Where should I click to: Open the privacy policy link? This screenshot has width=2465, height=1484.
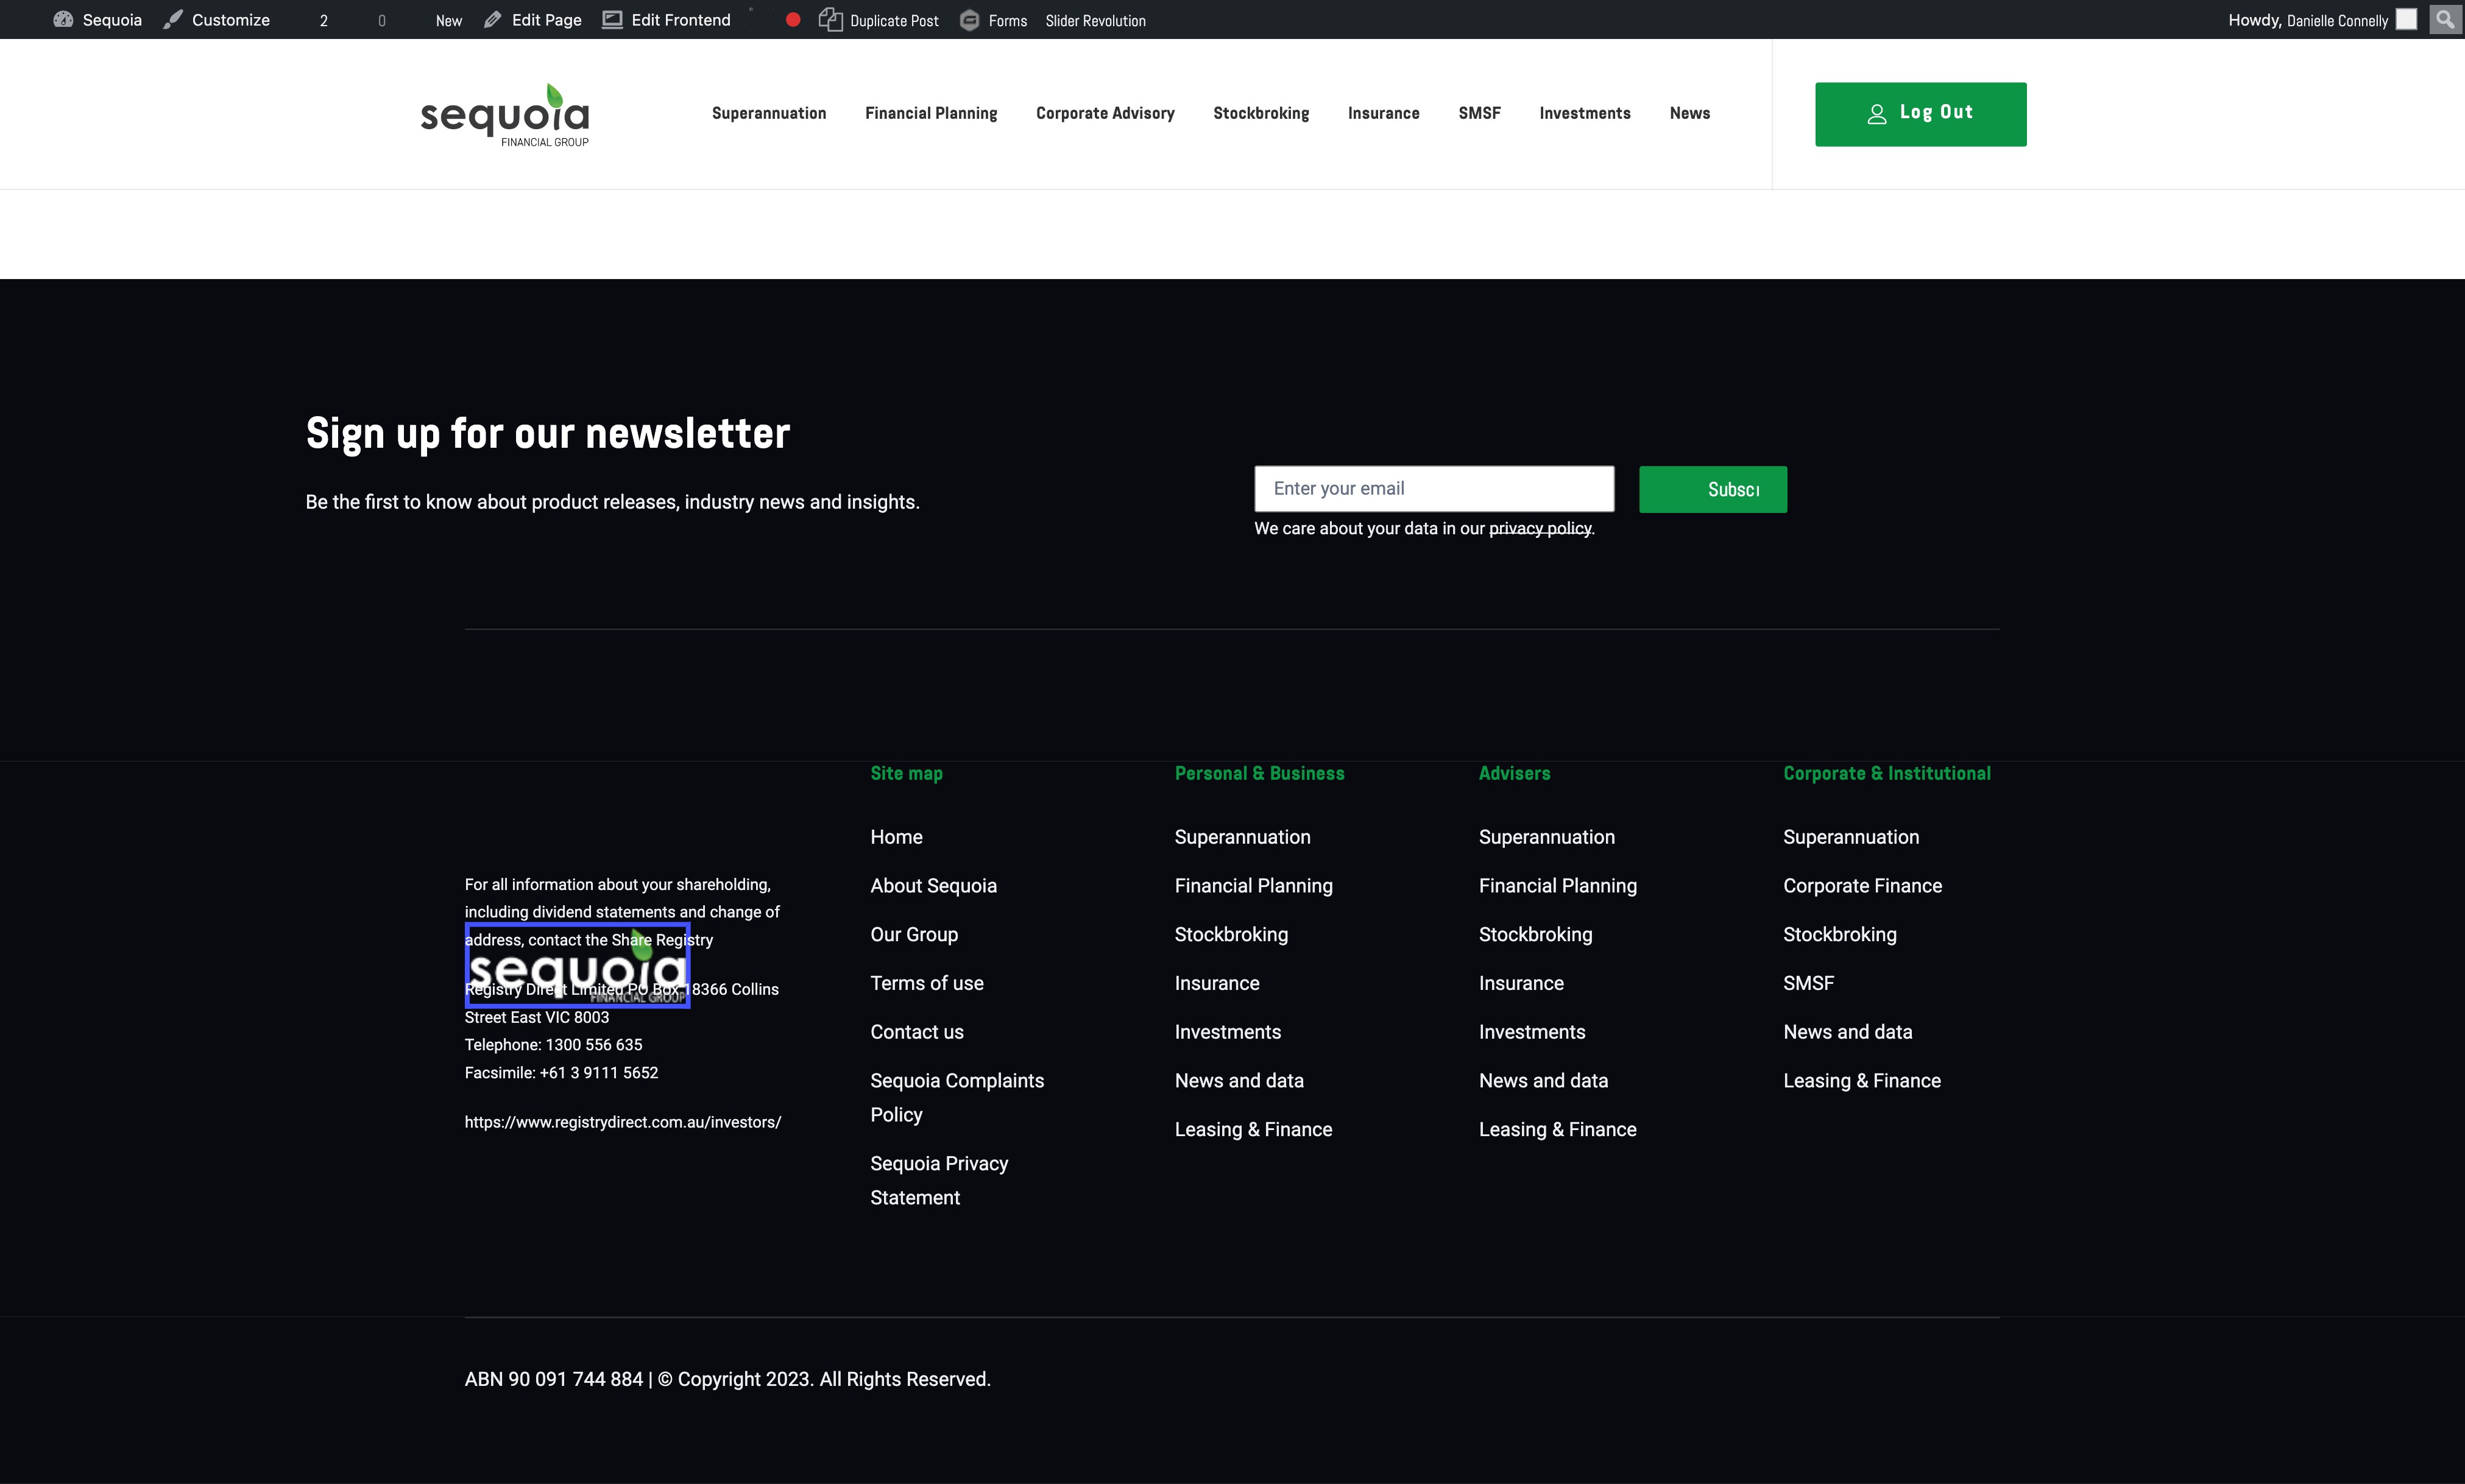pyautogui.click(x=1539, y=528)
